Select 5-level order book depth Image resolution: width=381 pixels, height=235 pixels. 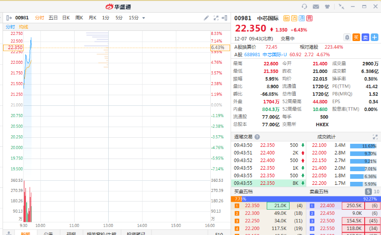tap(368, 191)
